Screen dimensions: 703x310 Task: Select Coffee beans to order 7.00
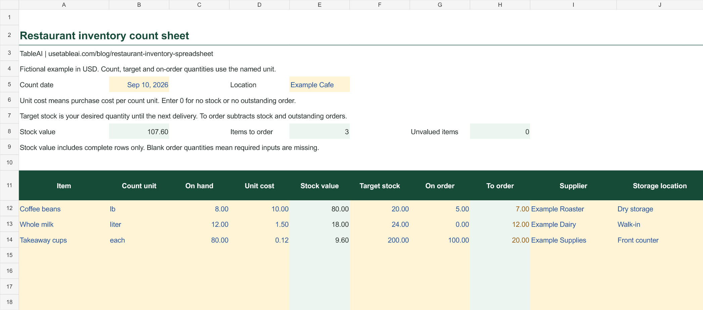[500, 209]
